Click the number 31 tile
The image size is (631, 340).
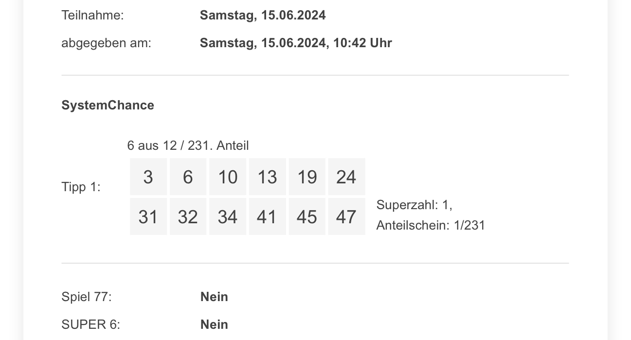[x=148, y=216]
